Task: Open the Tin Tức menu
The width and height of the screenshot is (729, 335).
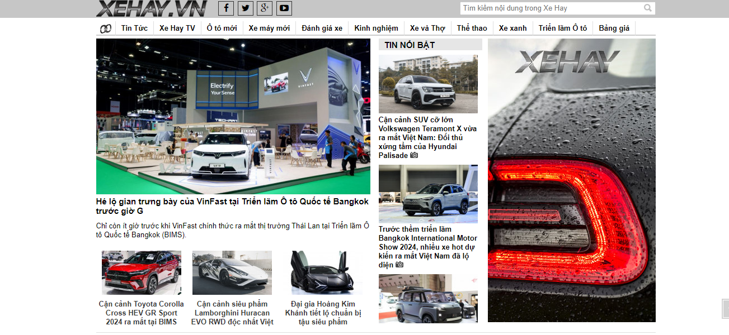Action: tap(134, 28)
